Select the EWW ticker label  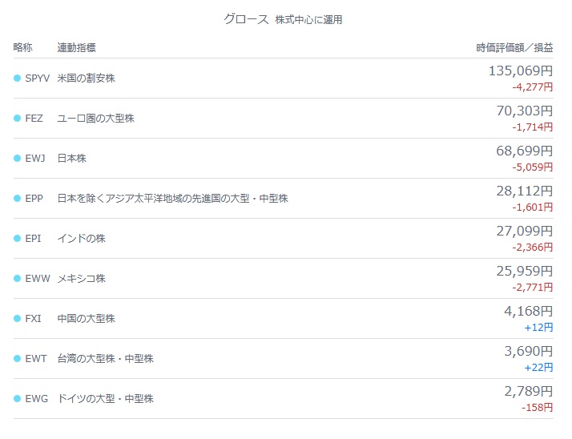tap(38, 279)
